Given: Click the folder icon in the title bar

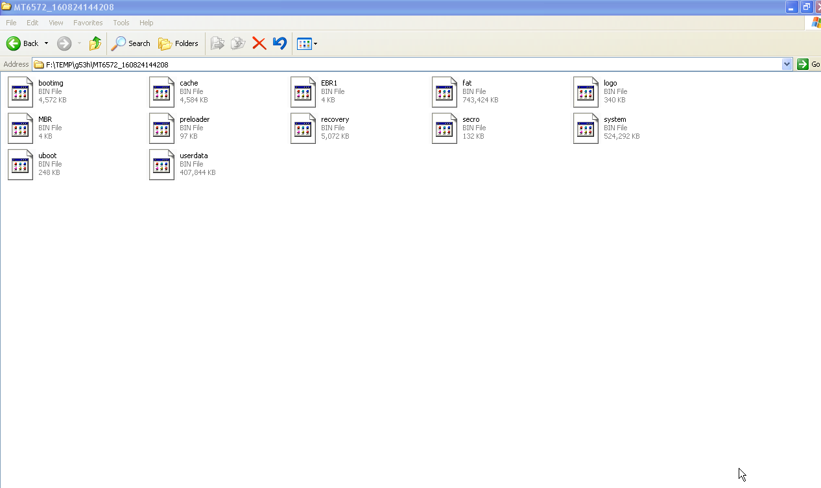Looking at the screenshot, I should click(6, 7).
